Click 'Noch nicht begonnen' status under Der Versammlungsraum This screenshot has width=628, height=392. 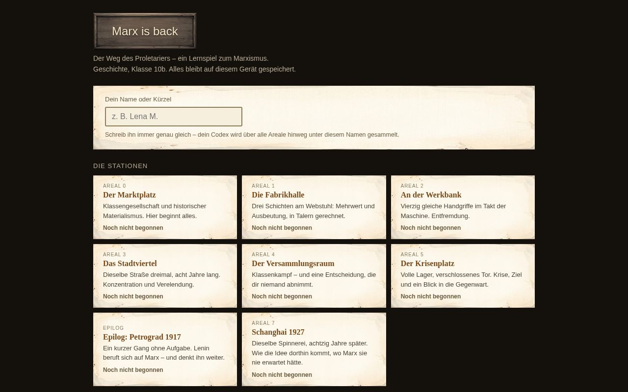pyautogui.click(x=282, y=296)
